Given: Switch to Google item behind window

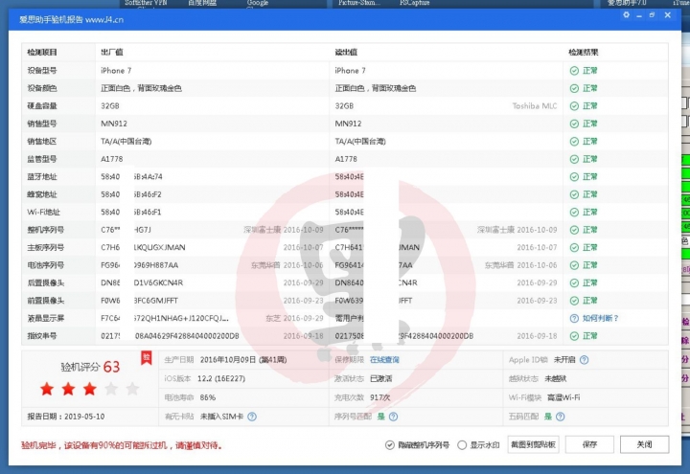Looking at the screenshot, I should tap(258, 3).
